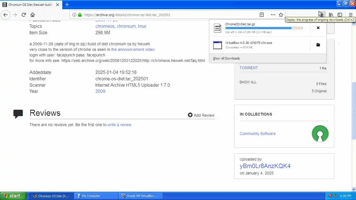
Task: Click the ChromeOS-Diet.tar.gz file name
Action: coord(240,24)
